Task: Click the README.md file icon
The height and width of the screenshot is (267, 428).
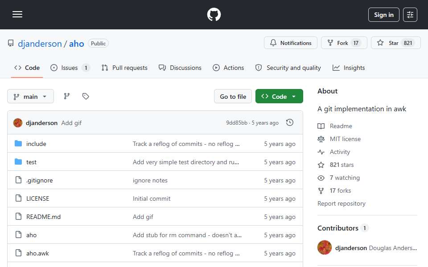Action: click(18, 216)
